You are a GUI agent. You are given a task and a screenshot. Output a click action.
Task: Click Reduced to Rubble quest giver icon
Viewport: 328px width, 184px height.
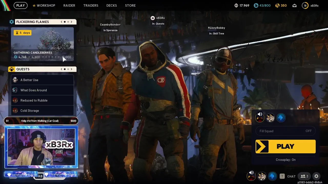[x=15, y=100]
